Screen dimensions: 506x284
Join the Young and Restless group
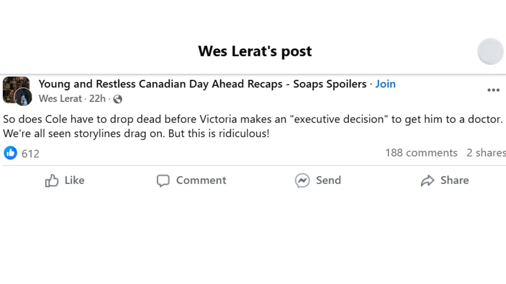coord(385,84)
